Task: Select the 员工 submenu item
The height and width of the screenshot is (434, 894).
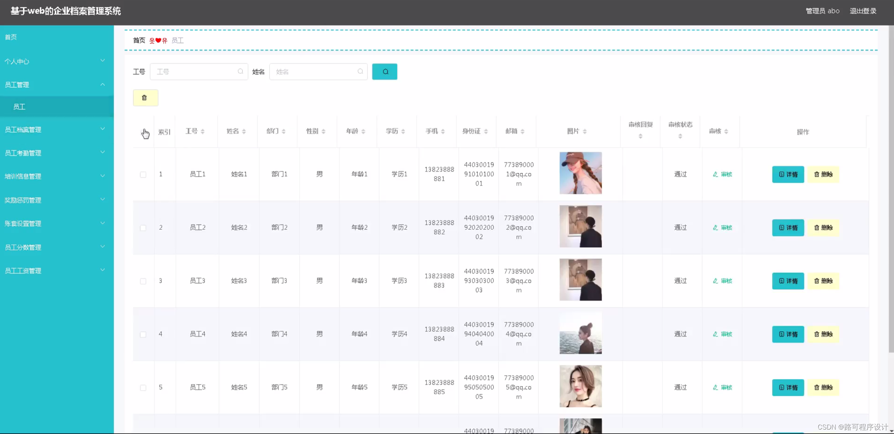Action: (x=19, y=107)
